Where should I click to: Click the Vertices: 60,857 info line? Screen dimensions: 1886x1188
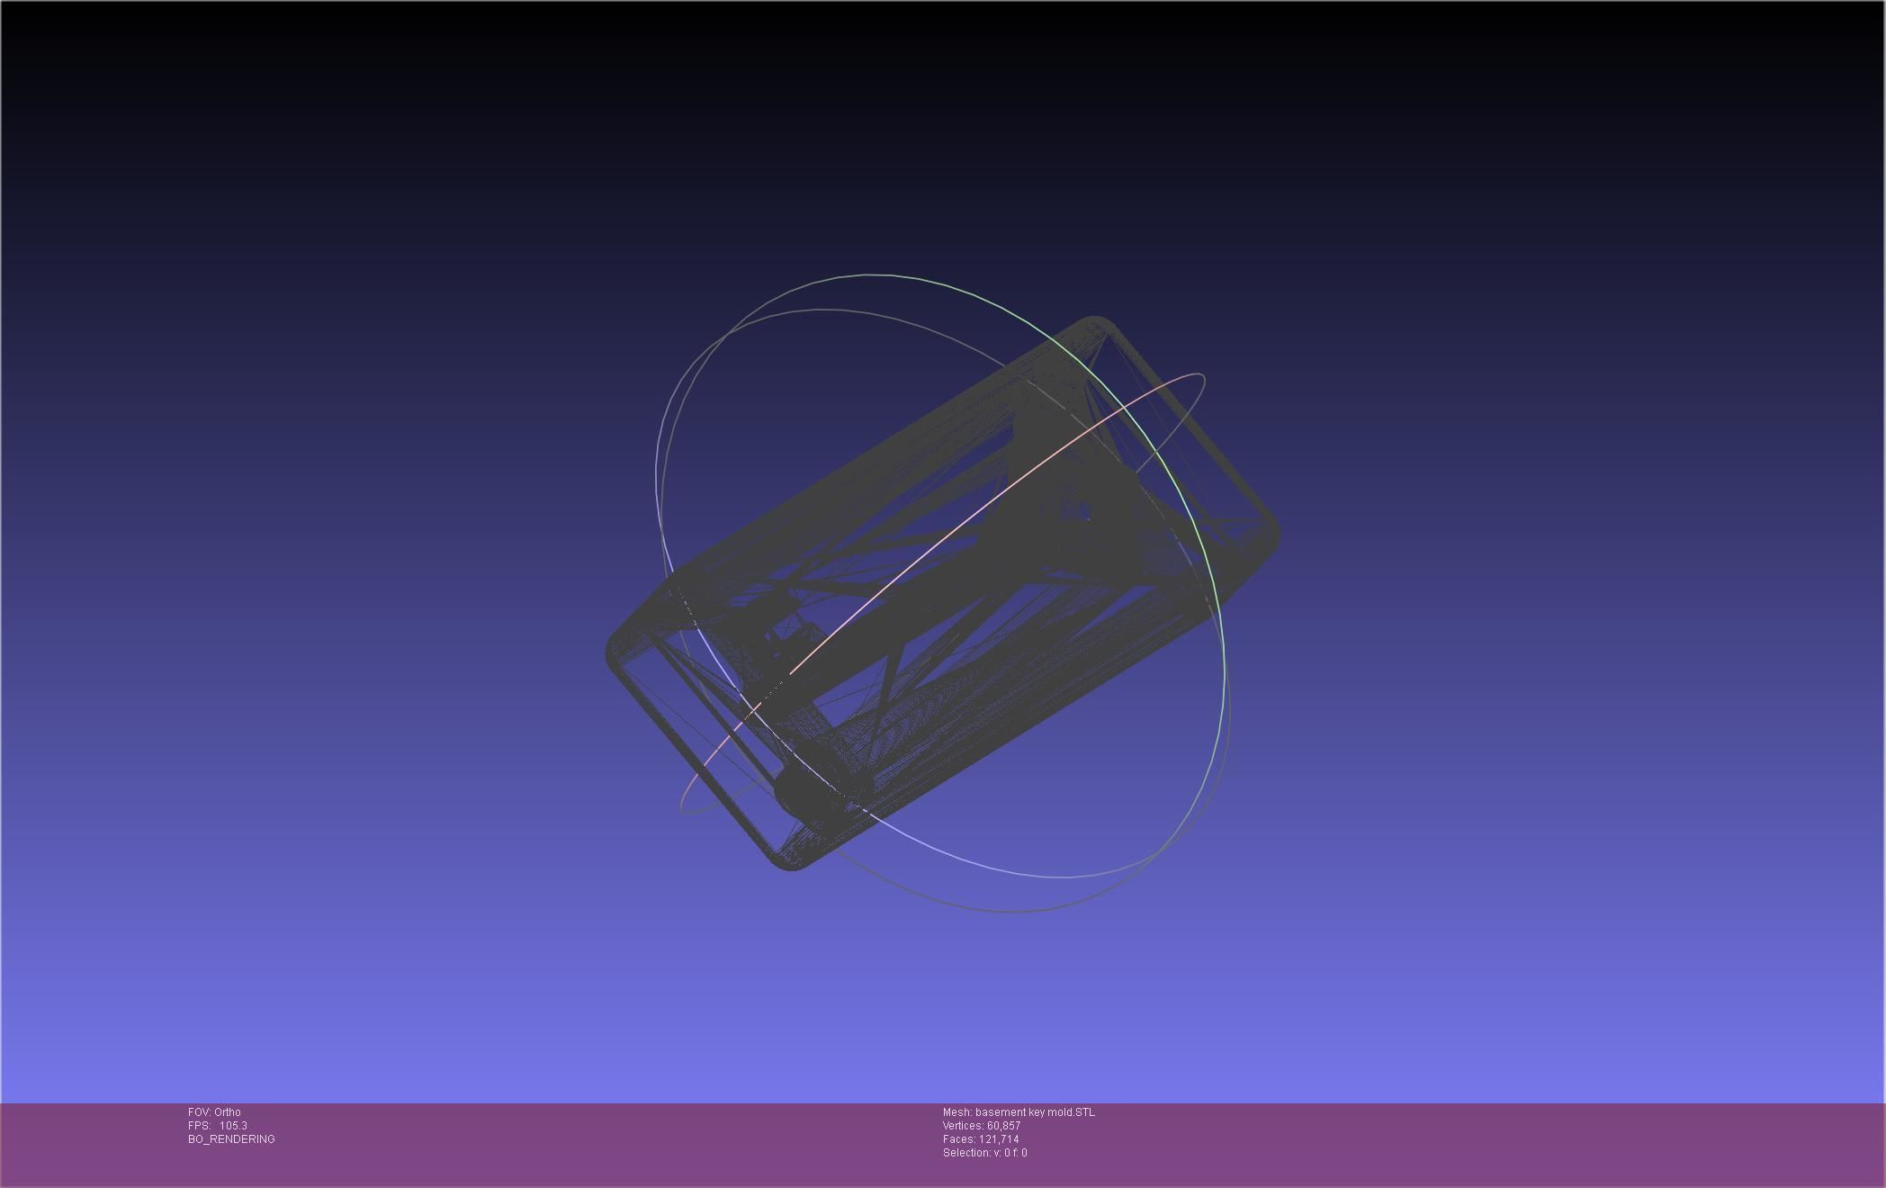(981, 1125)
